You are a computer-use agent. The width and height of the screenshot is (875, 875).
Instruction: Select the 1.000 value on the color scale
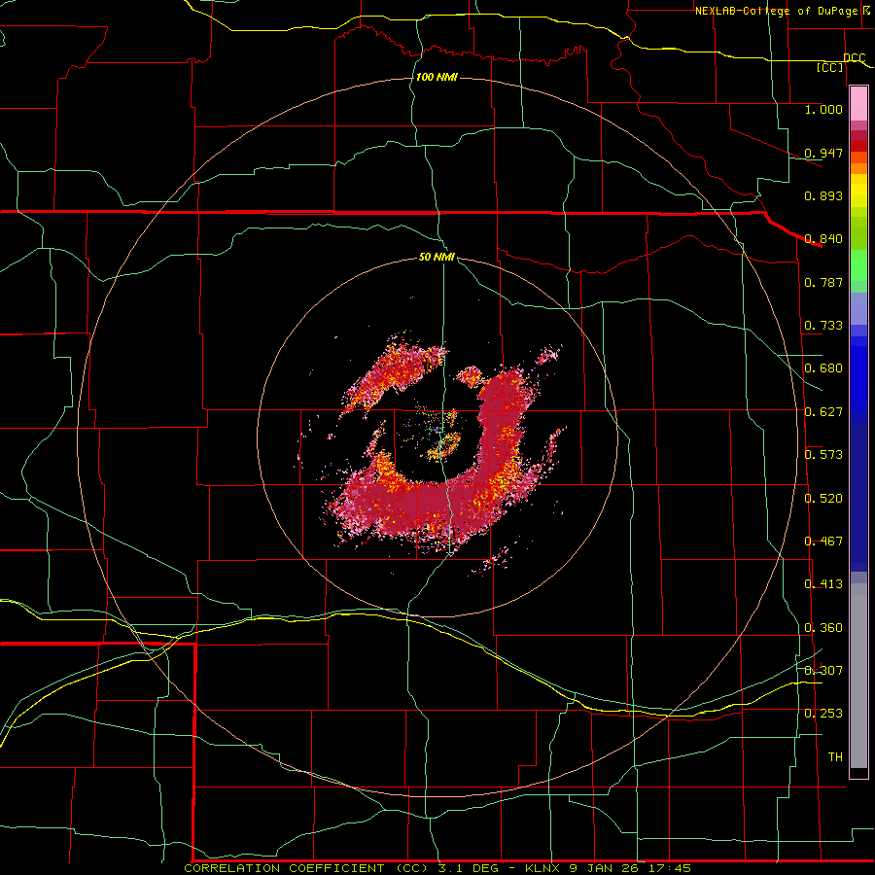(823, 109)
